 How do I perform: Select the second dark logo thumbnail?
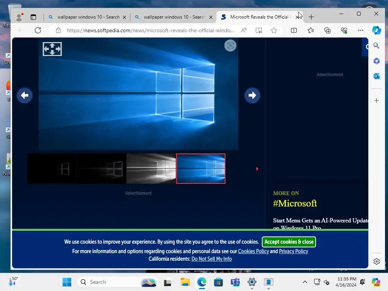[102, 169]
